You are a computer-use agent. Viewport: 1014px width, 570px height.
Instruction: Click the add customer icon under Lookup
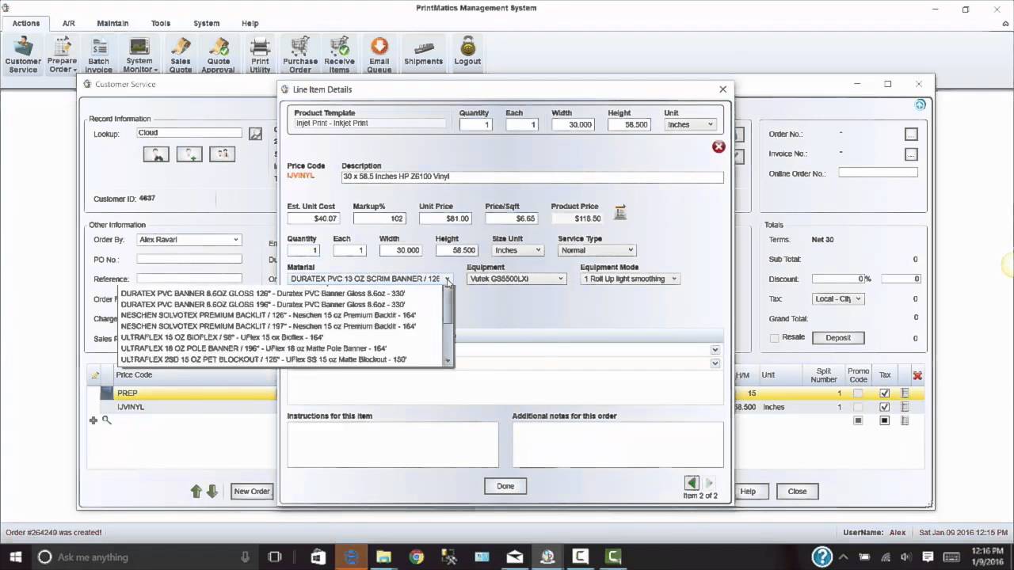click(189, 154)
